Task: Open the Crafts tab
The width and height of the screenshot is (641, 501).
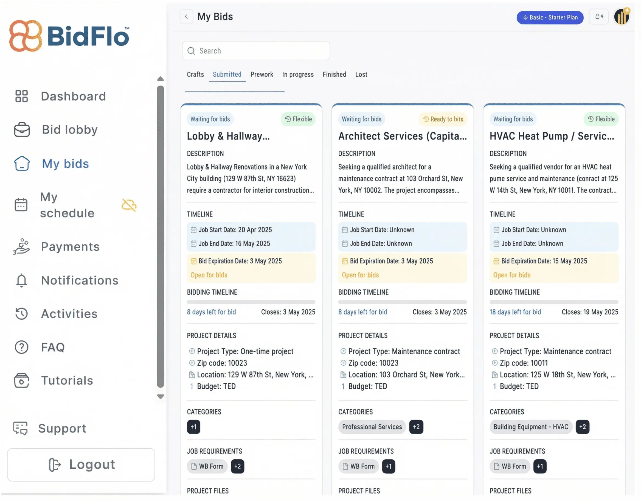Action: 195,75
